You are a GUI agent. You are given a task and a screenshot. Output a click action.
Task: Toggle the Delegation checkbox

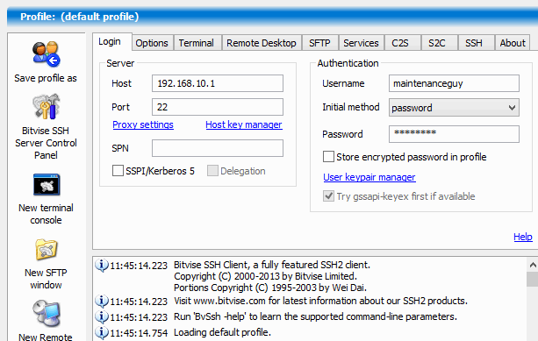click(x=212, y=171)
